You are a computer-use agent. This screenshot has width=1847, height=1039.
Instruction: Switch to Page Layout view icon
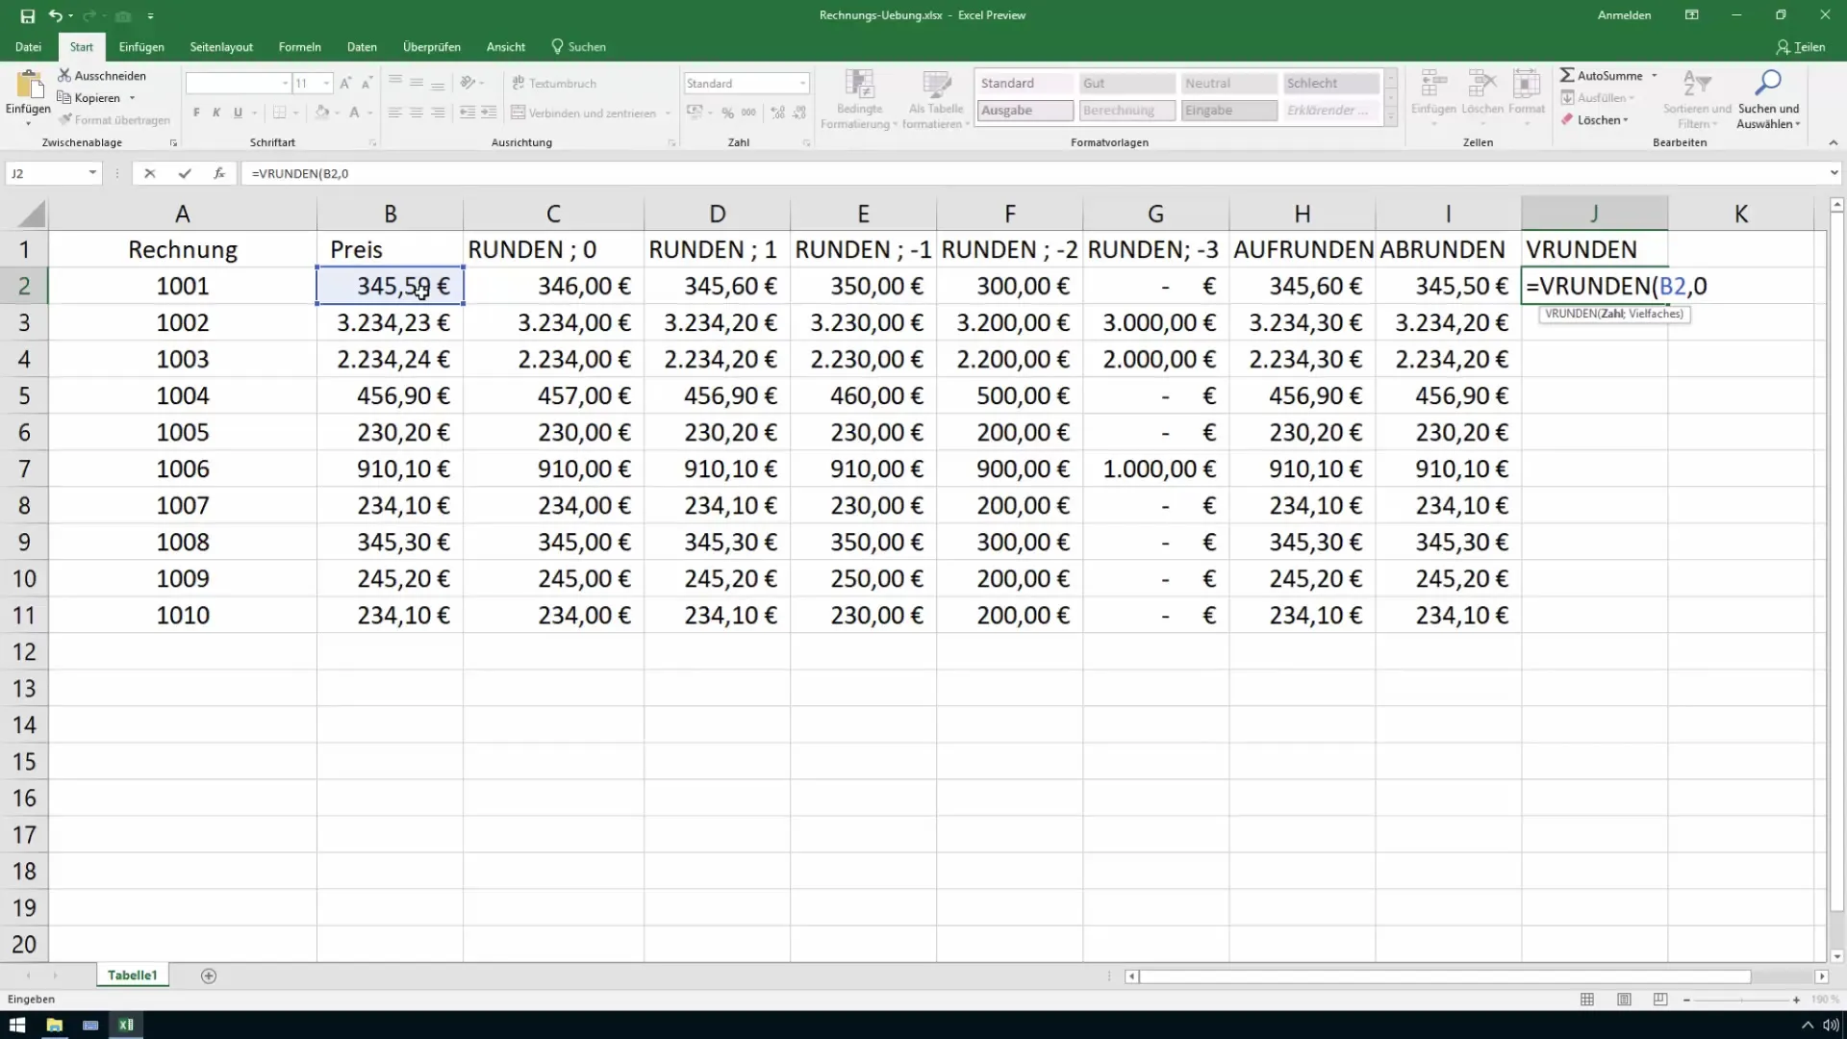(x=1624, y=1000)
